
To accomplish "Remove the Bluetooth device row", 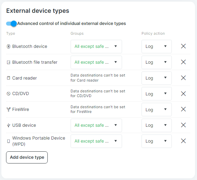I will pyautogui.click(x=183, y=46).
